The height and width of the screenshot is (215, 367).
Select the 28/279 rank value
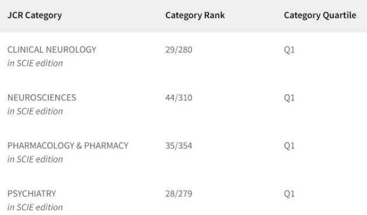point(179,194)
